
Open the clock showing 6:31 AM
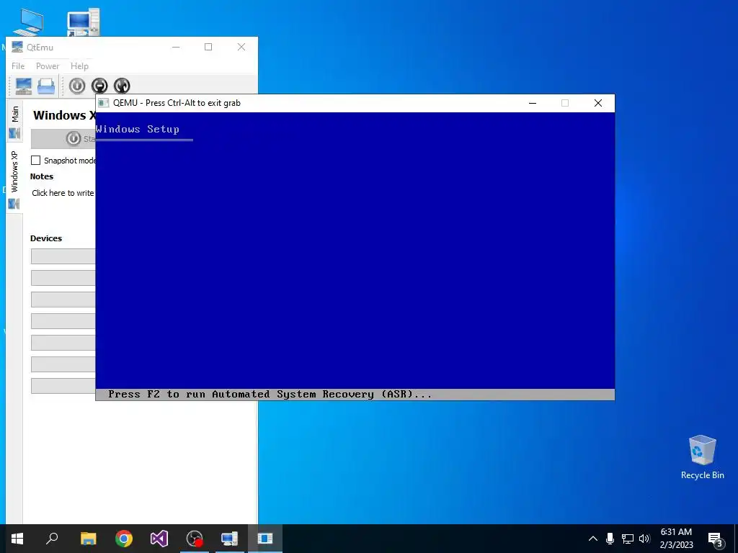(x=676, y=539)
